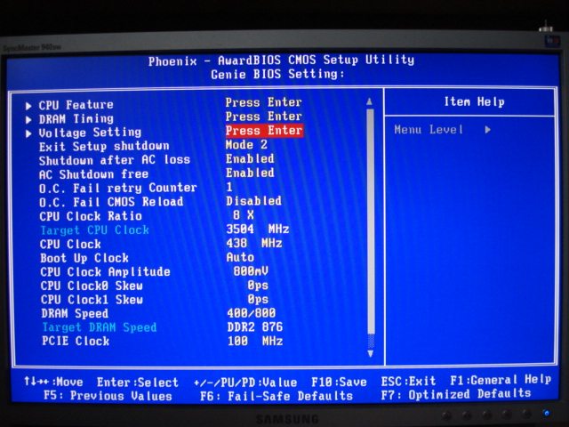The width and height of the screenshot is (569, 427).
Task: Change the CPU Clock0 Skew 0ps value
Action: click(x=258, y=285)
